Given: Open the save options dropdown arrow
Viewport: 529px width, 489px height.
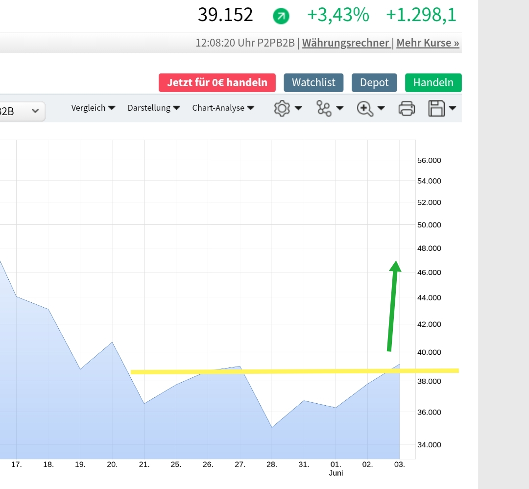Looking at the screenshot, I should [452, 109].
